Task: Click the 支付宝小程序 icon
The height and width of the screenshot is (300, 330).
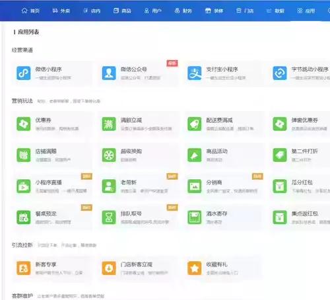Action: [195, 73]
